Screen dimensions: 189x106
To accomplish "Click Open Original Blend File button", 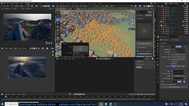I will 144,54.
